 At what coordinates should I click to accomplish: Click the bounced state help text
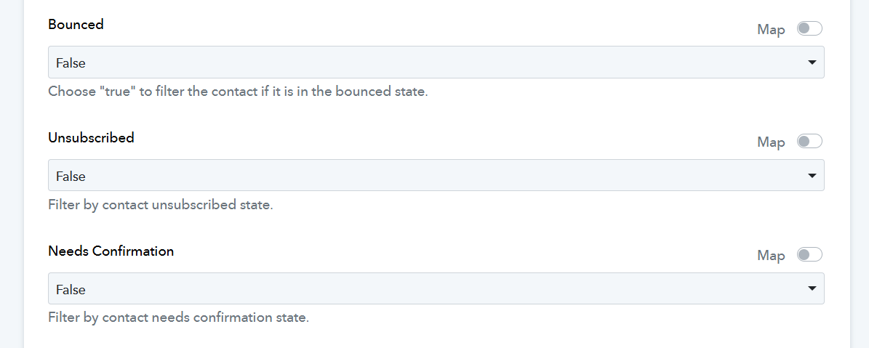tap(238, 92)
